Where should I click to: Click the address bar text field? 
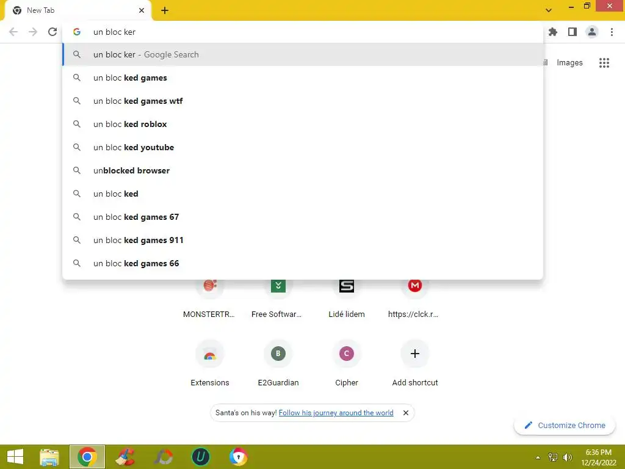pyautogui.click(x=303, y=32)
